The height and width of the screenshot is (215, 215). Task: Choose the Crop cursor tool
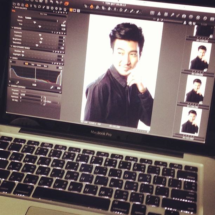pos(103,8)
